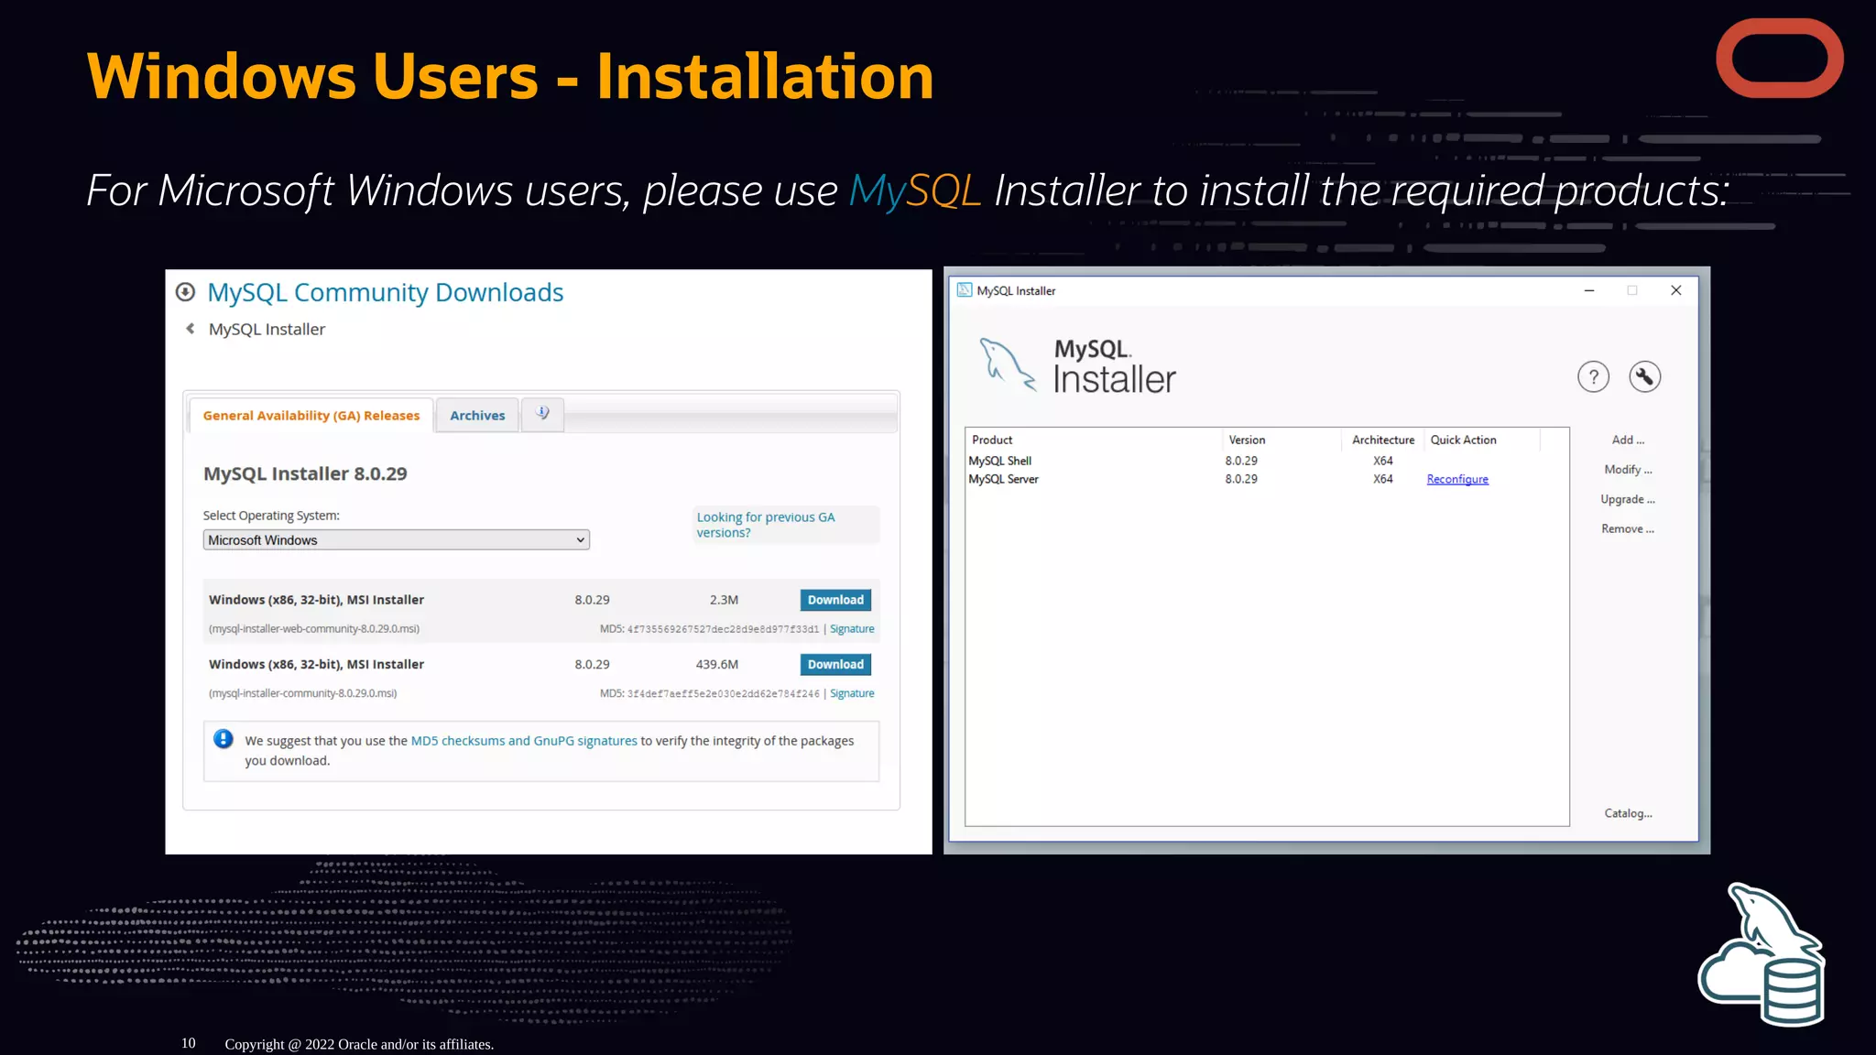Image resolution: width=1876 pixels, height=1055 pixels.
Task: Click the Upgrade ... button in Installer
Action: click(x=1628, y=499)
